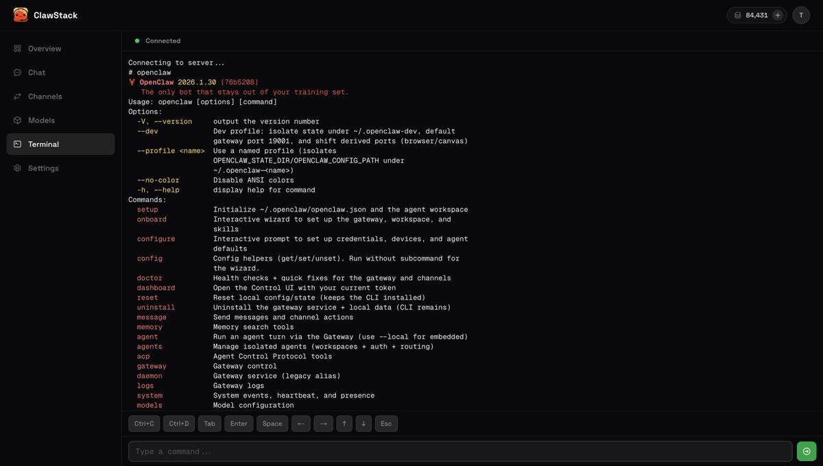Click the 'Usage: openclaw [options] [command]' line
The image size is (823, 466).
tap(203, 101)
